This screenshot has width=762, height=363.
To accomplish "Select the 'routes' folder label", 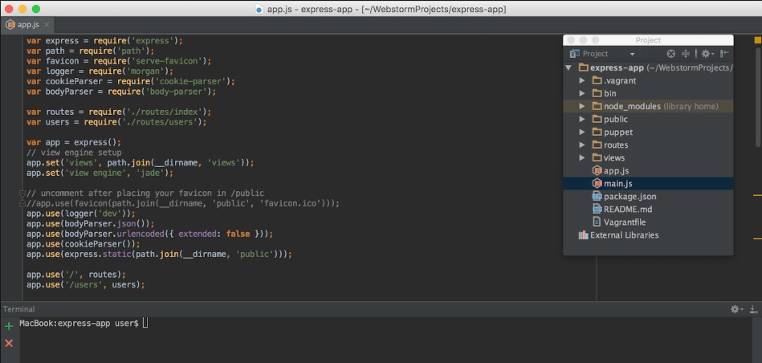I will point(616,145).
